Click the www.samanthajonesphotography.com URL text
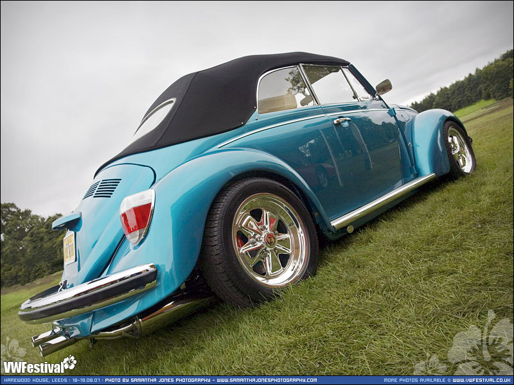 click(267, 380)
